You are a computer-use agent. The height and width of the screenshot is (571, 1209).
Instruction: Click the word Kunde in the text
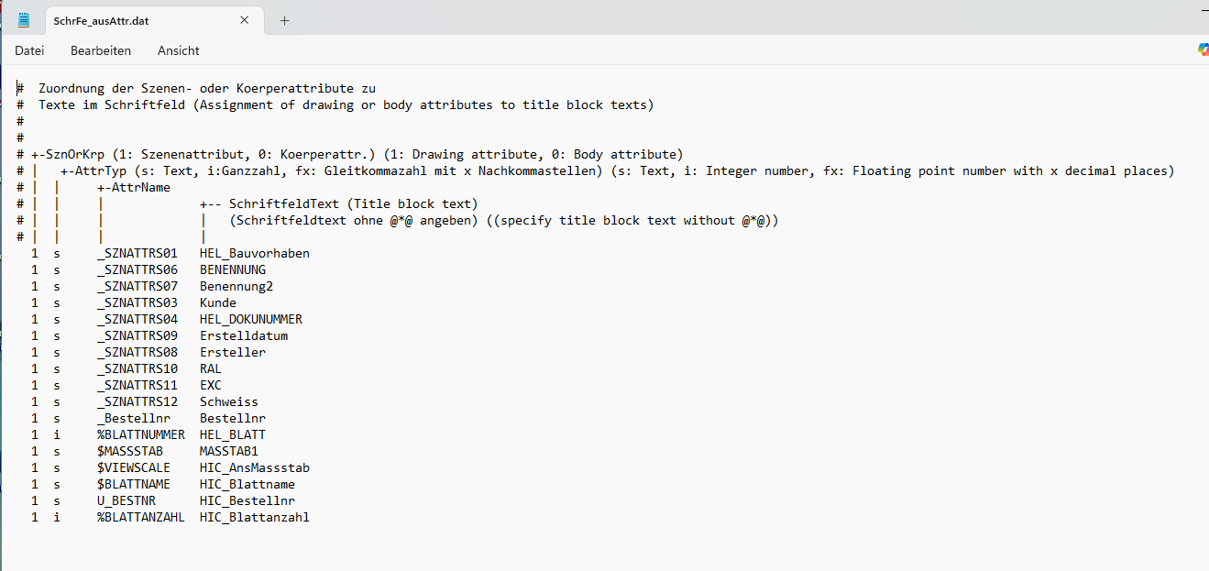coord(218,302)
